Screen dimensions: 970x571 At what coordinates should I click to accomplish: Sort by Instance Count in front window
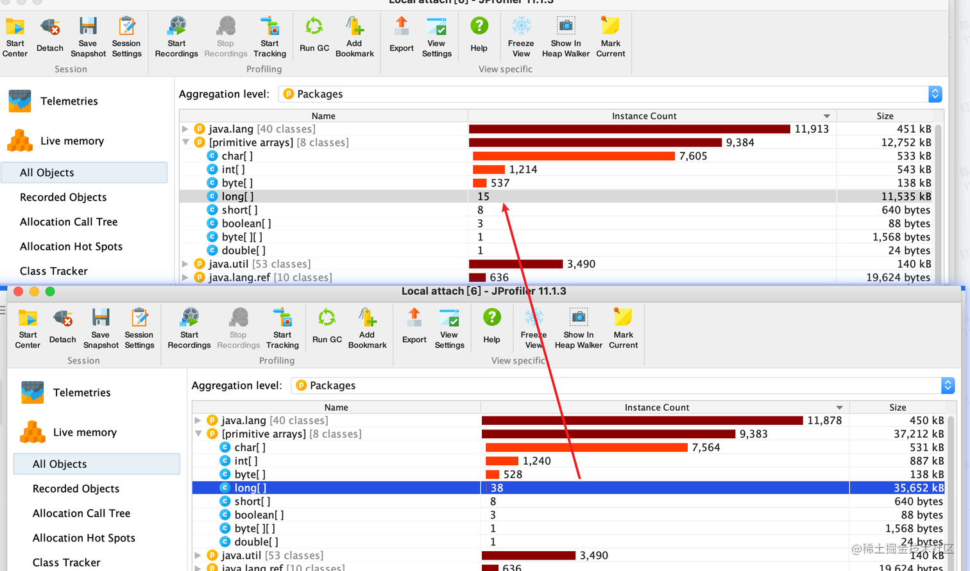click(x=665, y=407)
